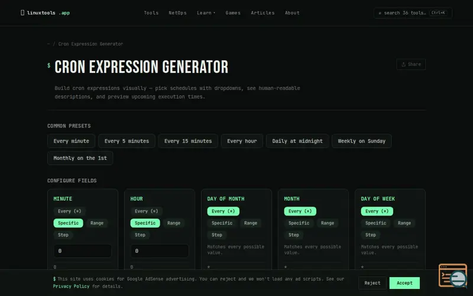Viewport: 473px width, 296px height.
Task: Accept the cookie consent
Action: (x=404, y=283)
